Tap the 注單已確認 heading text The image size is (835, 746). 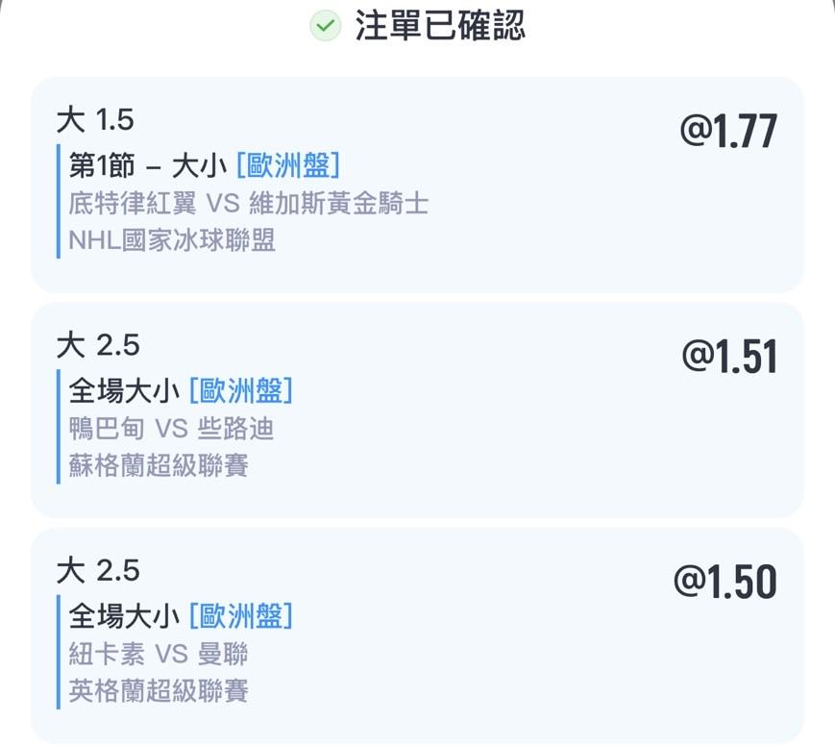click(440, 26)
